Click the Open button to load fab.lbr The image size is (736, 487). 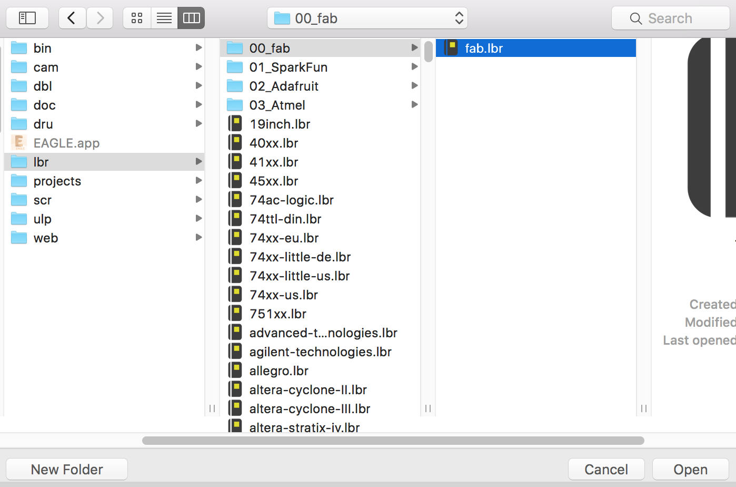[x=690, y=469]
